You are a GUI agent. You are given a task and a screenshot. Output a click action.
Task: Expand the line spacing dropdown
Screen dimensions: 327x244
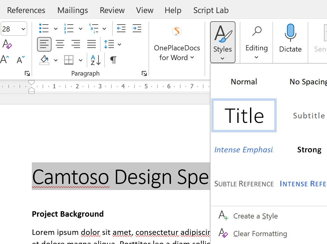pyautogui.click(x=119, y=44)
